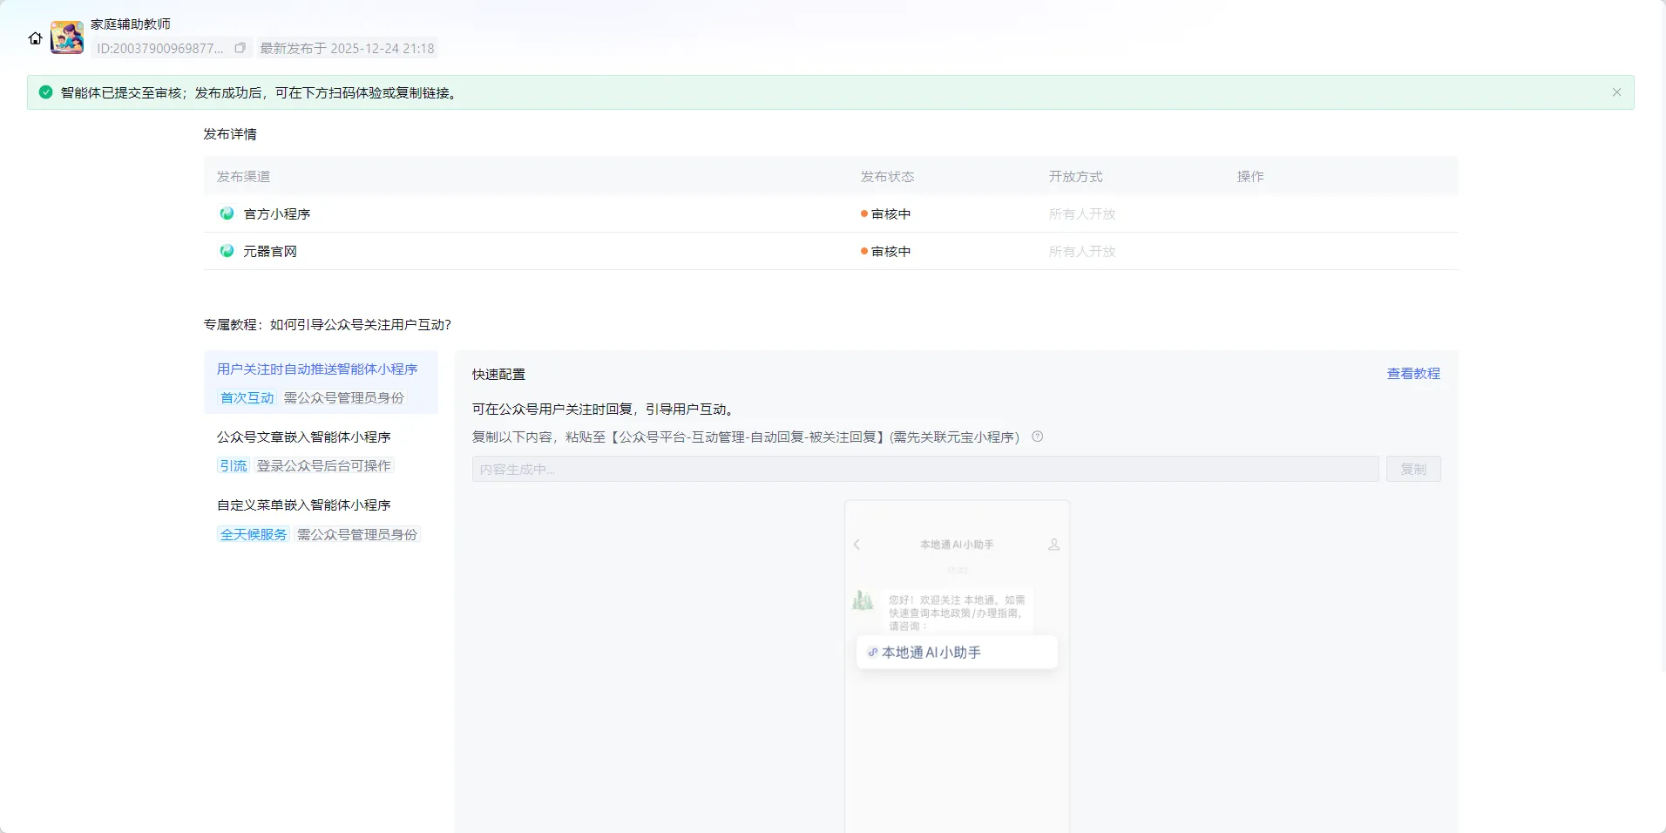The height and width of the screenshot is (833, 1666).
Task: Click the 官方小程序 channel icon
Action: 227,213
